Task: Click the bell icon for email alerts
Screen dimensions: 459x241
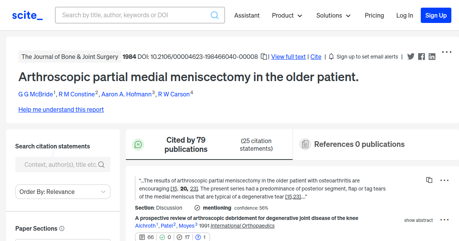Action: [x=331, y=57]
